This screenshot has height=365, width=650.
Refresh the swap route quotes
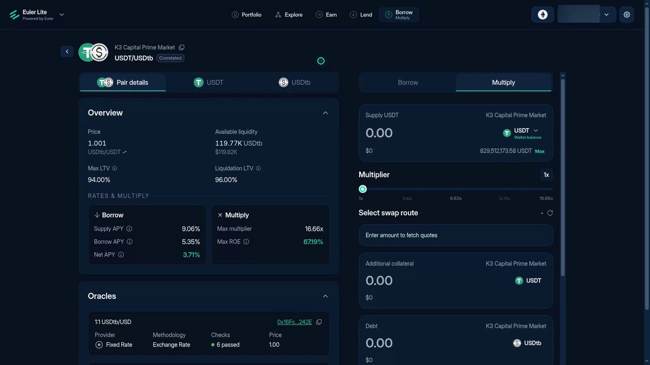[x=550, y=213]
